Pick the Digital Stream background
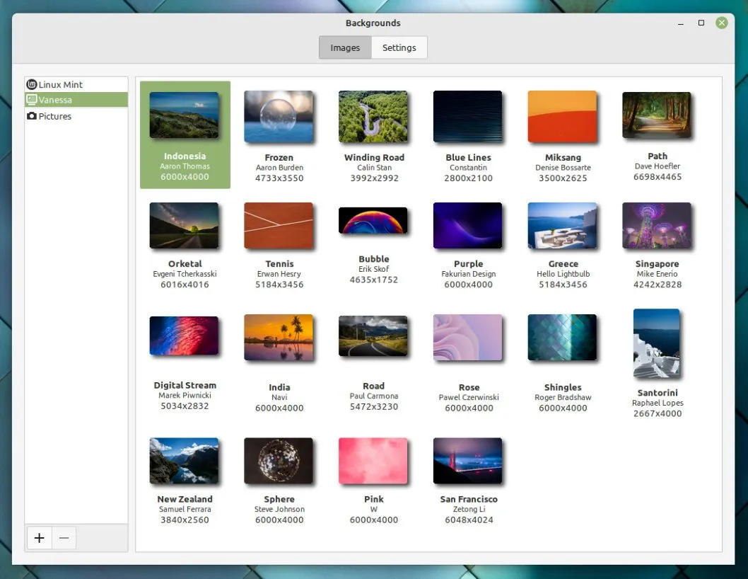Viewport: 748px width, 579px height. [185, 337]
